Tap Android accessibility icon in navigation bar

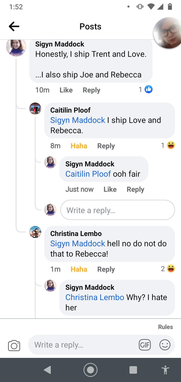[x=165, y=370]
